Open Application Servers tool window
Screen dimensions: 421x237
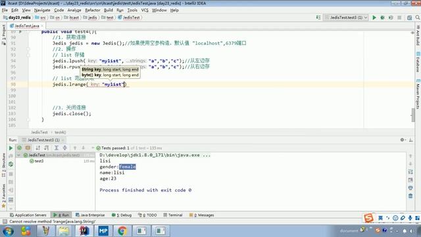[28, 215]
